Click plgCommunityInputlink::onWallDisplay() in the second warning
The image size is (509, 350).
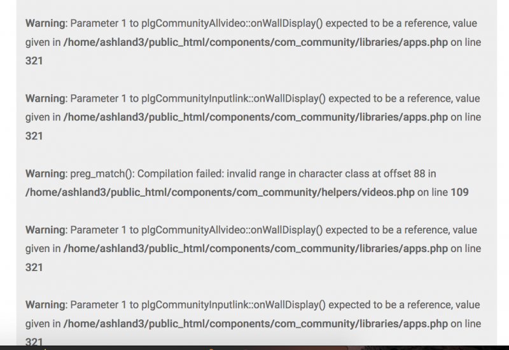234,99
